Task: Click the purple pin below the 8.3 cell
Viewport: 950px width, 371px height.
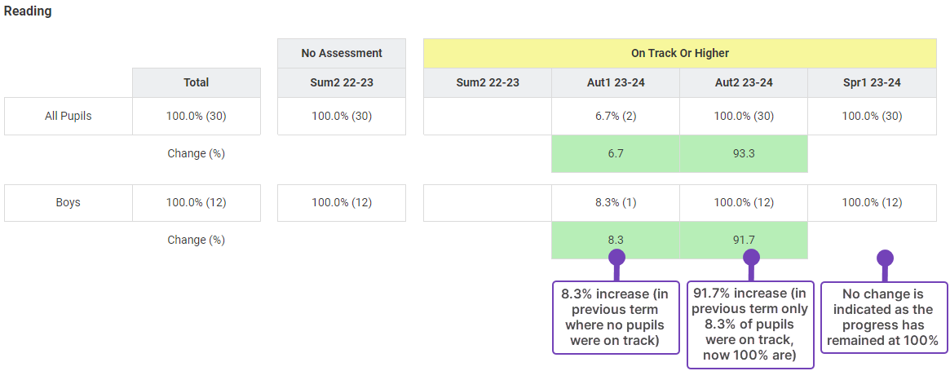Action: tap(616, 258)
